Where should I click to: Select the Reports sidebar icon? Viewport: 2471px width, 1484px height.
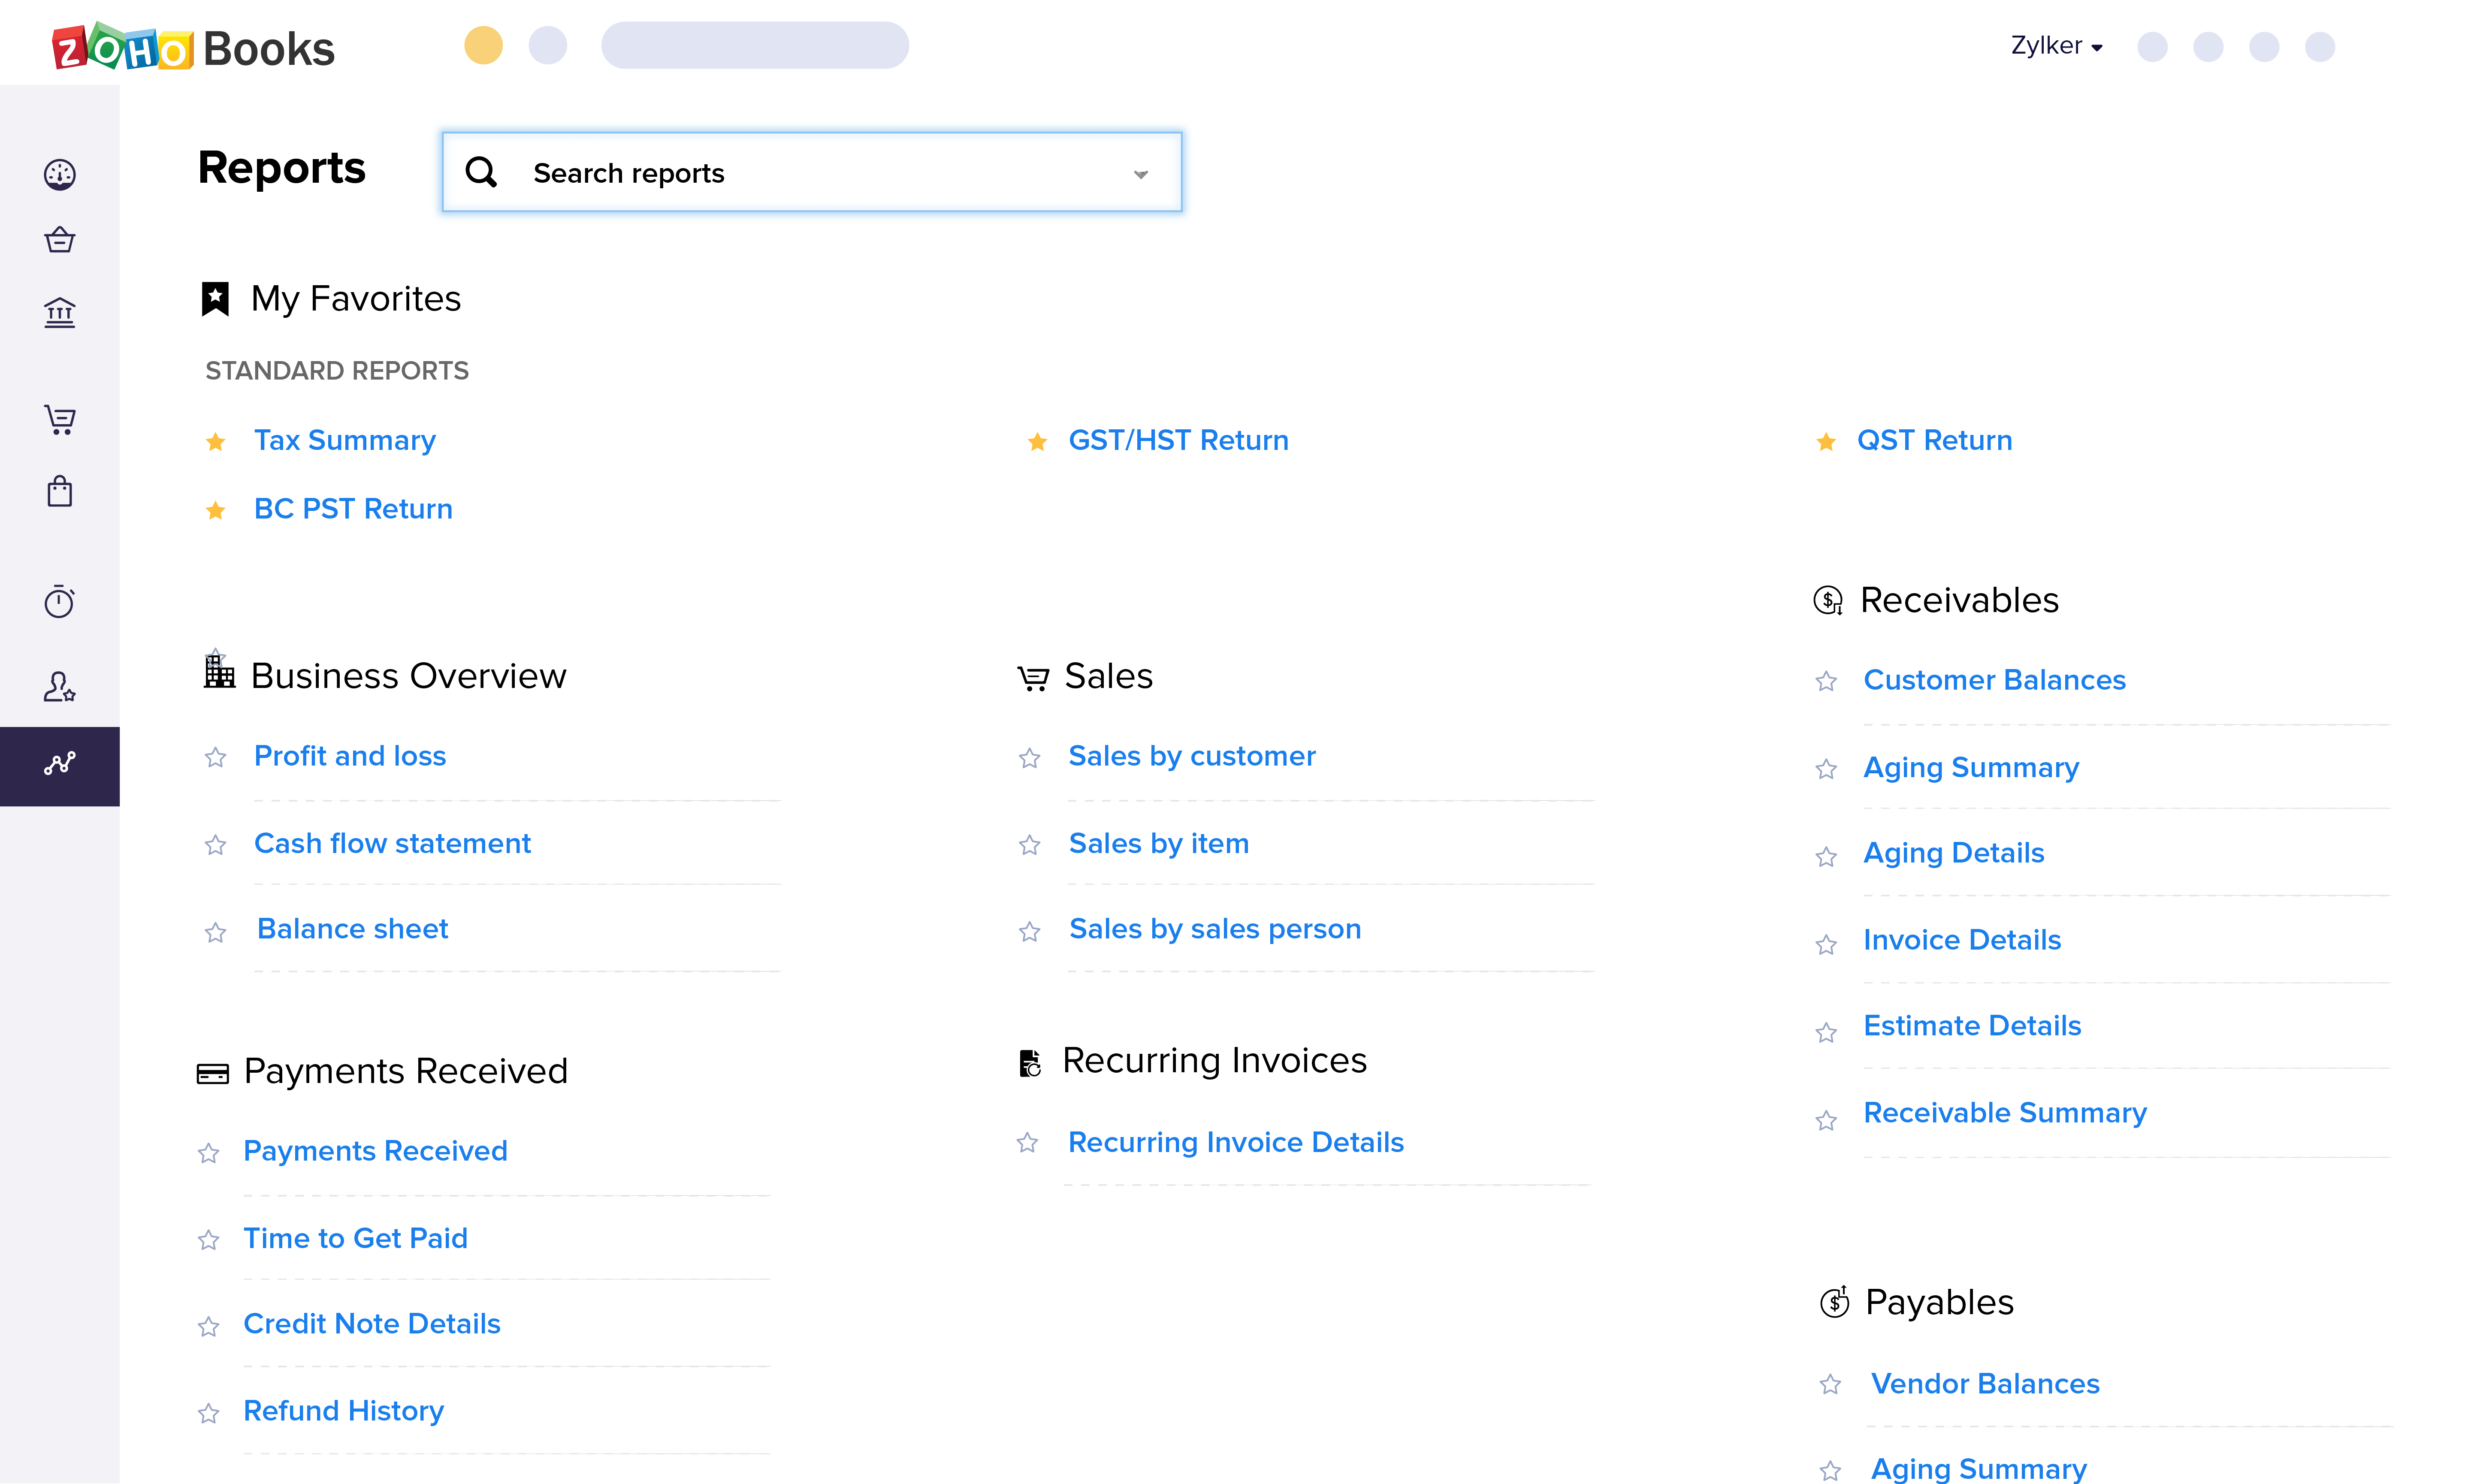click(x=60, y=765)
